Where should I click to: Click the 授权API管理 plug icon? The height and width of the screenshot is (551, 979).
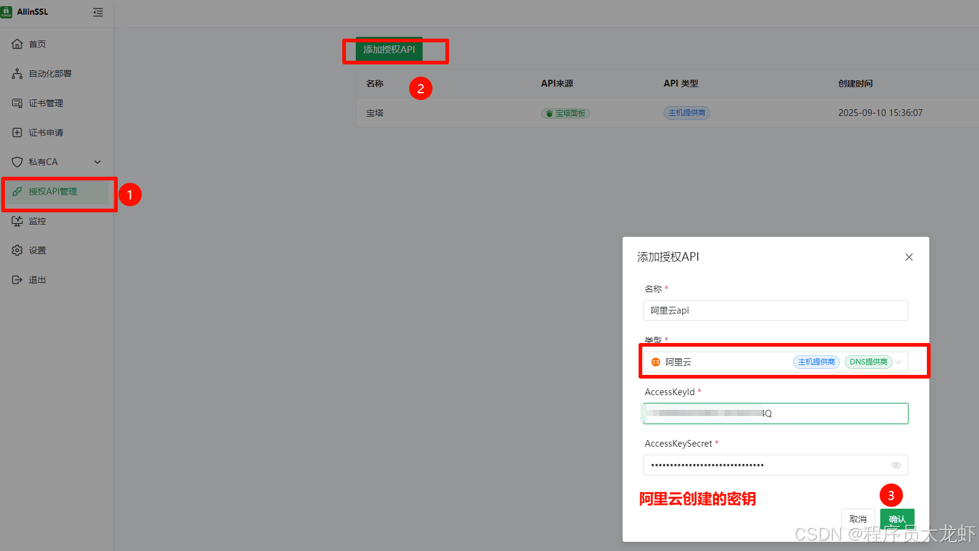[17, 191]
